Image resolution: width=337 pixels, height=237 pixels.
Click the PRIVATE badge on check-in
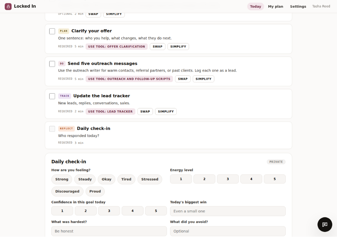point(276,162)
